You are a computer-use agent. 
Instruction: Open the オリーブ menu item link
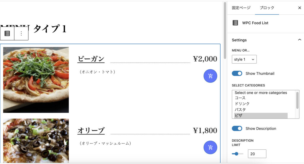coord(91,130)
